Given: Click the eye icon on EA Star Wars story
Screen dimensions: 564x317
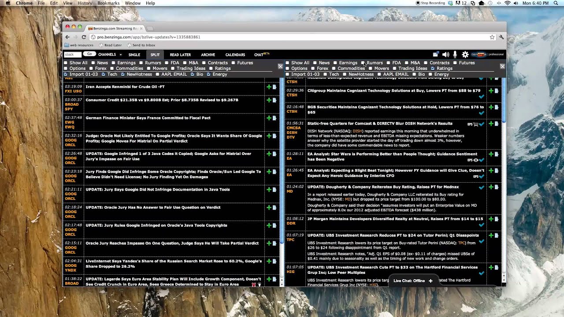Looking at the screenshot, I should click(475, 160).
